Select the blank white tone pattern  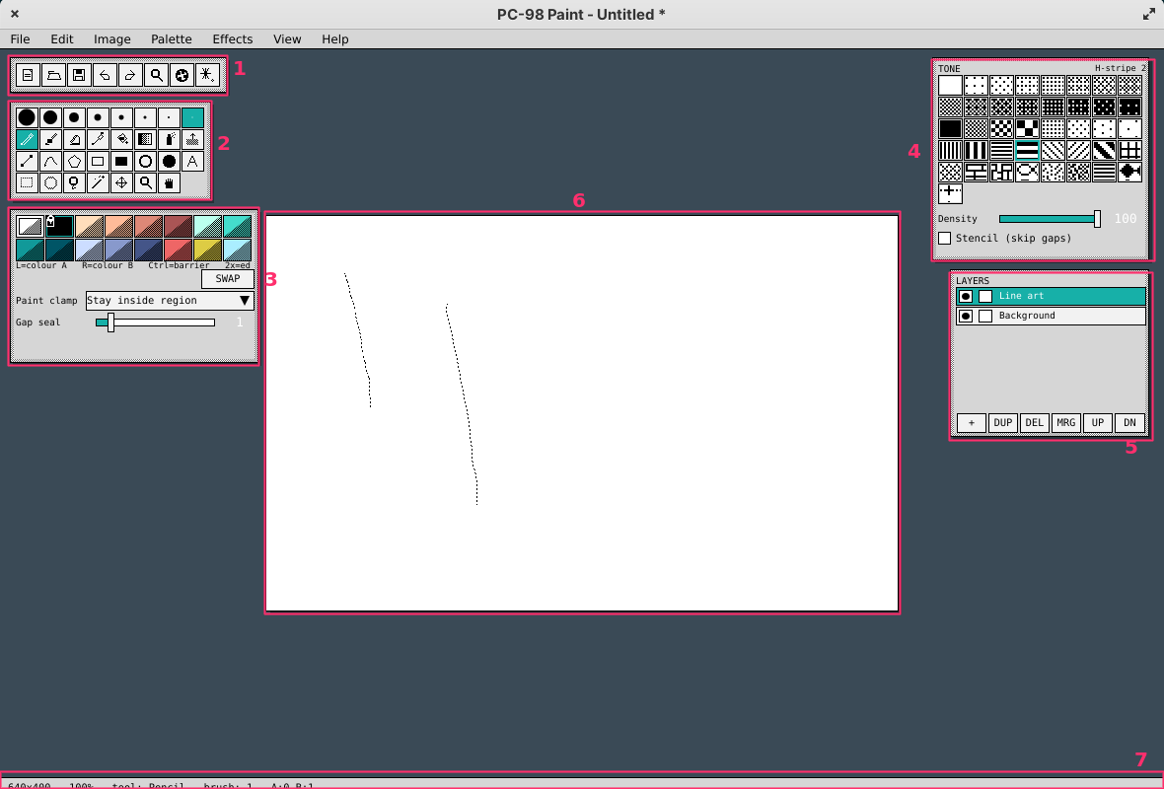click(x=950, y=86)
